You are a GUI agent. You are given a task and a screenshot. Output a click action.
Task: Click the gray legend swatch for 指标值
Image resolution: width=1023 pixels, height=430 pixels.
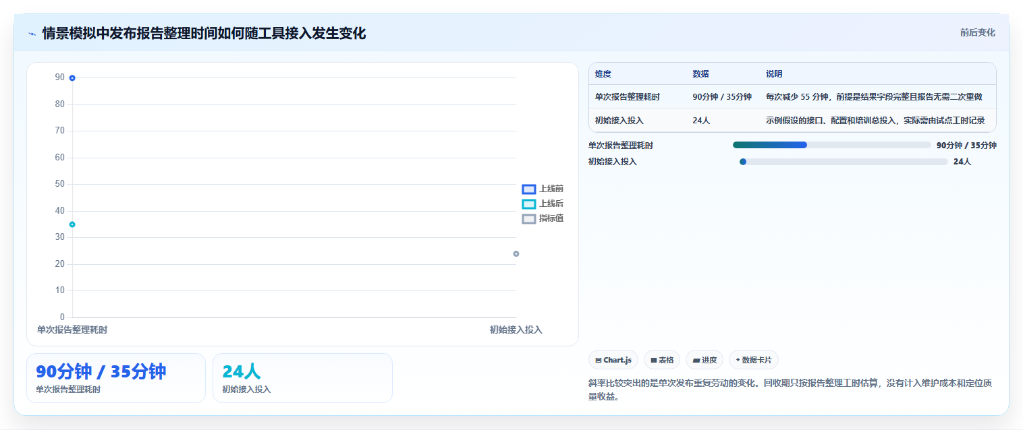[x=529, y=219]
